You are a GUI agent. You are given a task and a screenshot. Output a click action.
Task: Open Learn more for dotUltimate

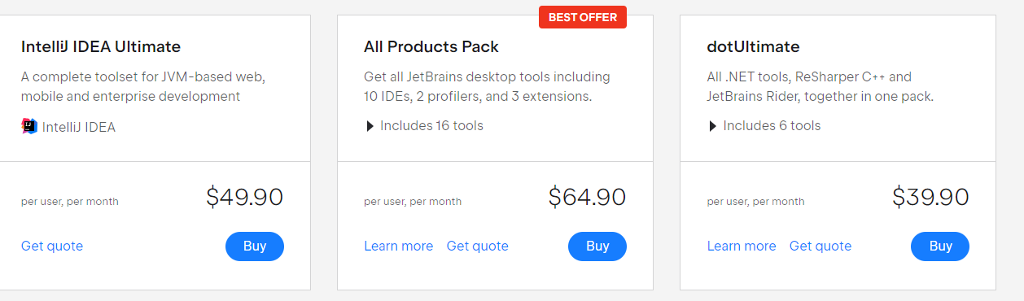tap(742, 246)
